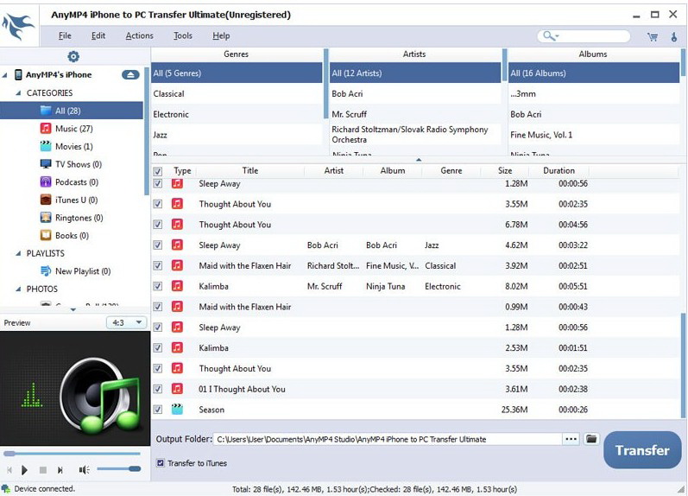Open the output folder with folder icon
Screen dimensions: 688x496
(x=591, y=439)
